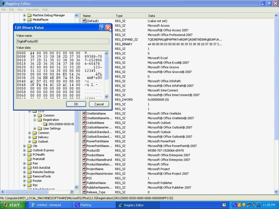This screenshot has height=209, width=279.
Task: Sort values by the Data column header
Action: [x=185, y=16]
